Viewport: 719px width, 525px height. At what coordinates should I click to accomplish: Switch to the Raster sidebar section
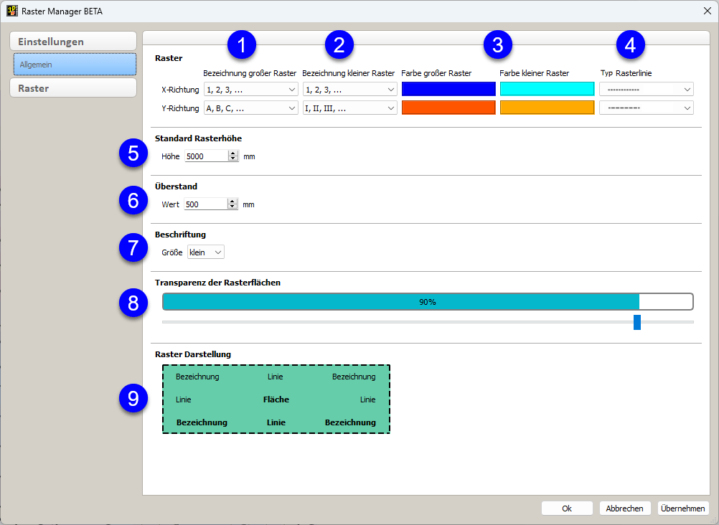coord(73,88)
